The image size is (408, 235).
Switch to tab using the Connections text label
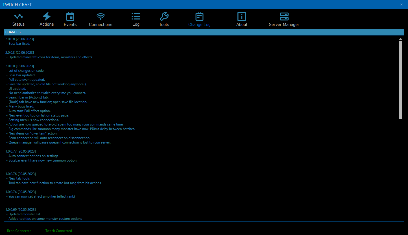101,24
